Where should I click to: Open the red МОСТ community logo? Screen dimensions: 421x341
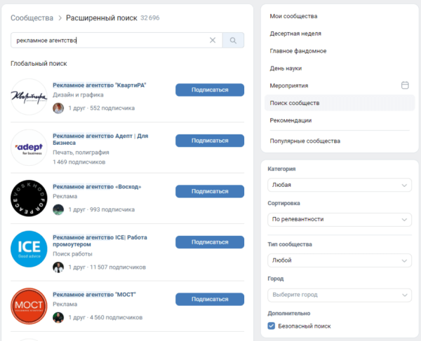[x=29, y=306]
